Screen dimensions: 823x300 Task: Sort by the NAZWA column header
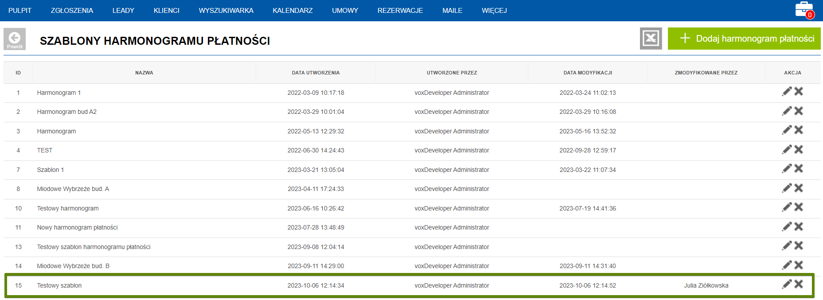pyautogui.click(x=144, y=73)
